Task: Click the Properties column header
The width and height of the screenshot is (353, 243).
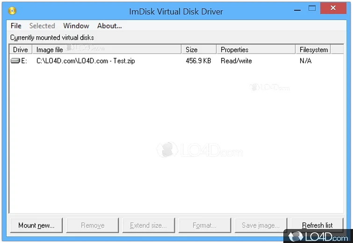Action: (x=256, y=49)
